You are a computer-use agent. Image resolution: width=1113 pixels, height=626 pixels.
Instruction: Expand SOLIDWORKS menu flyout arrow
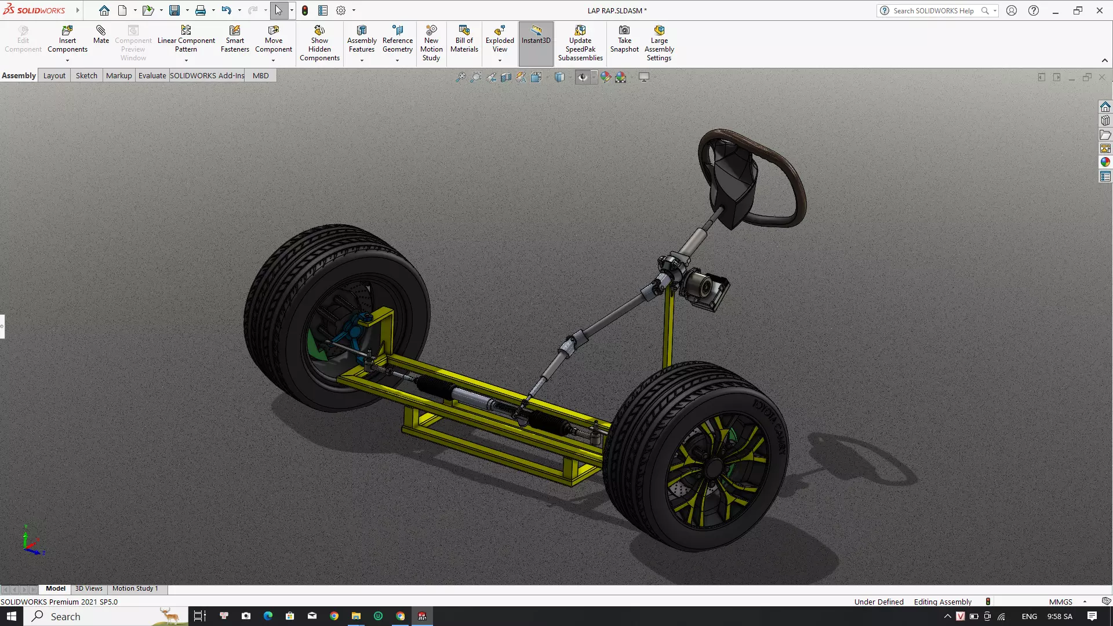[78, 10]
